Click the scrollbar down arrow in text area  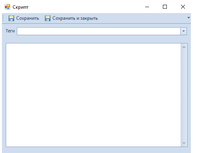[184, 143]
